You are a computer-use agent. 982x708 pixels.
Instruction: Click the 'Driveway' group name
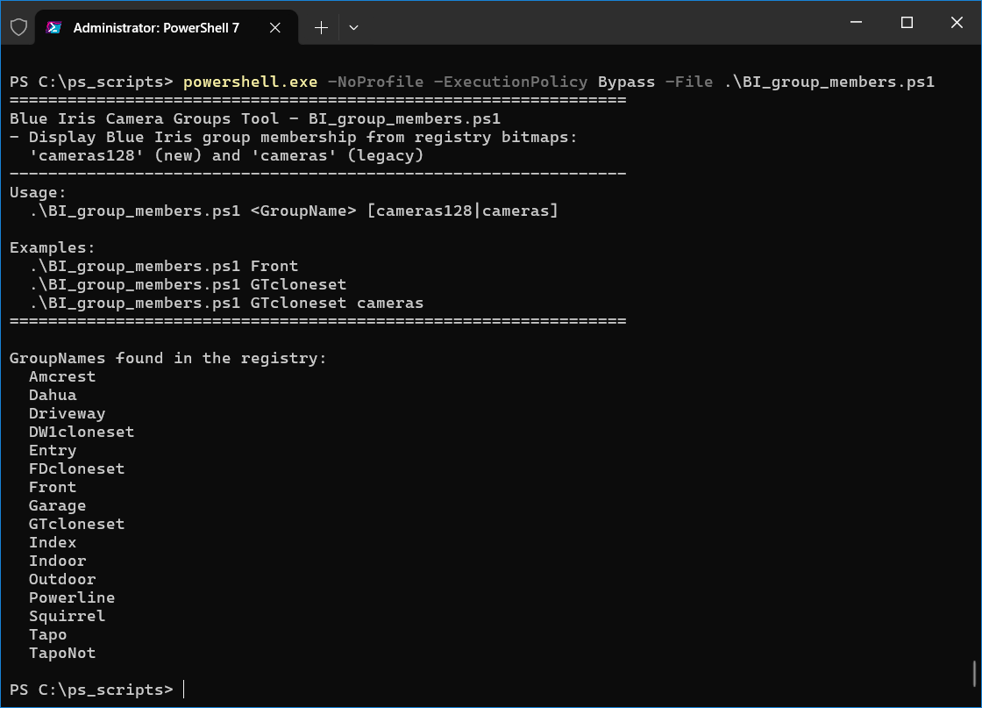click(67, 413)
